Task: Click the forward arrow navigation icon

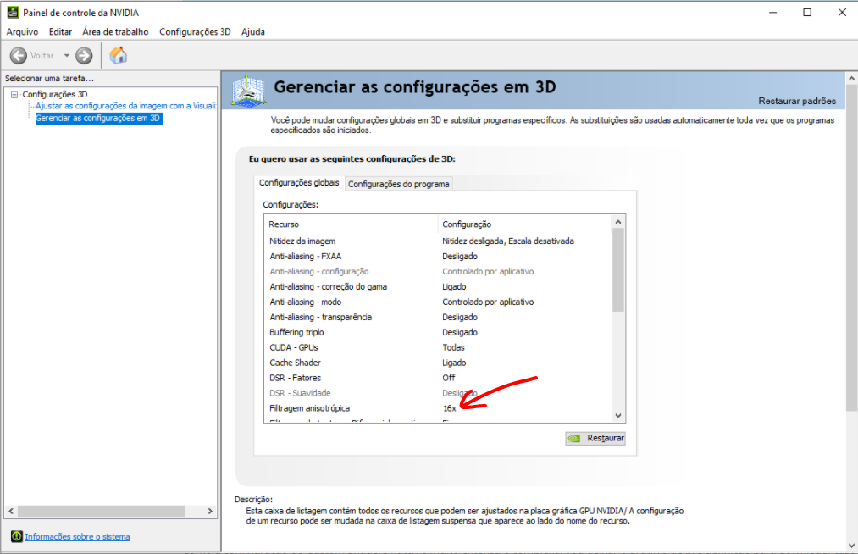Action: (x=84, y=55)
